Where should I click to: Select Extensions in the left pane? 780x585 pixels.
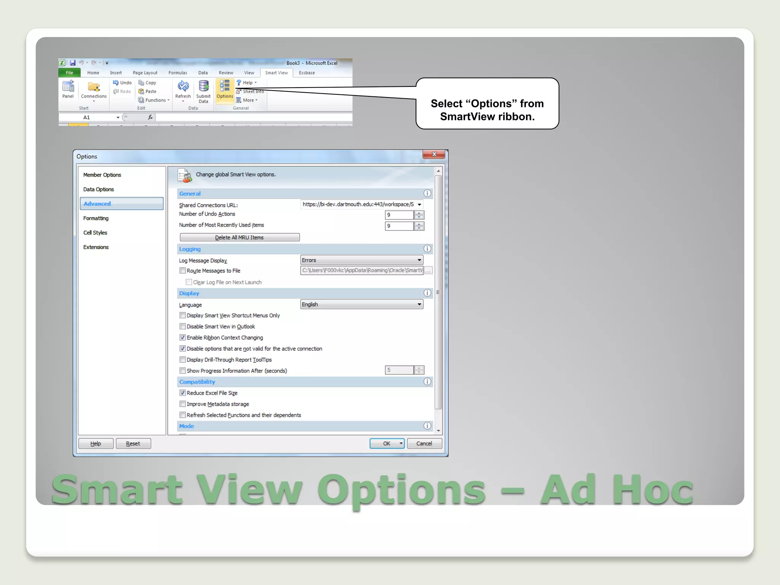click(x=121, y=247)
